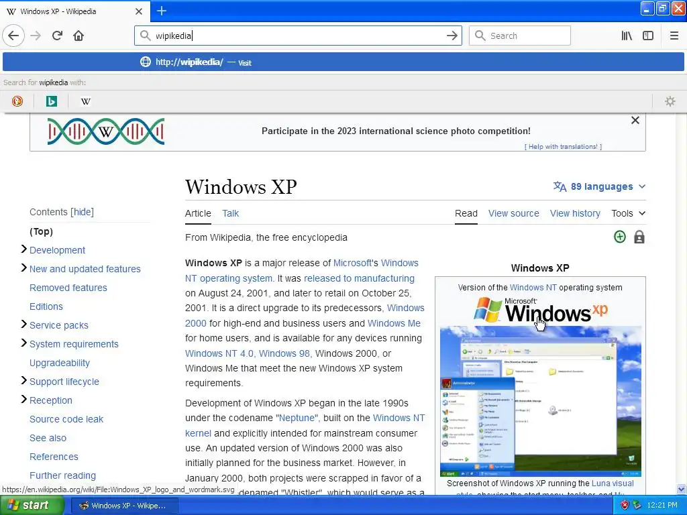
Task: Jump to References section
Action: coord(54,457)
